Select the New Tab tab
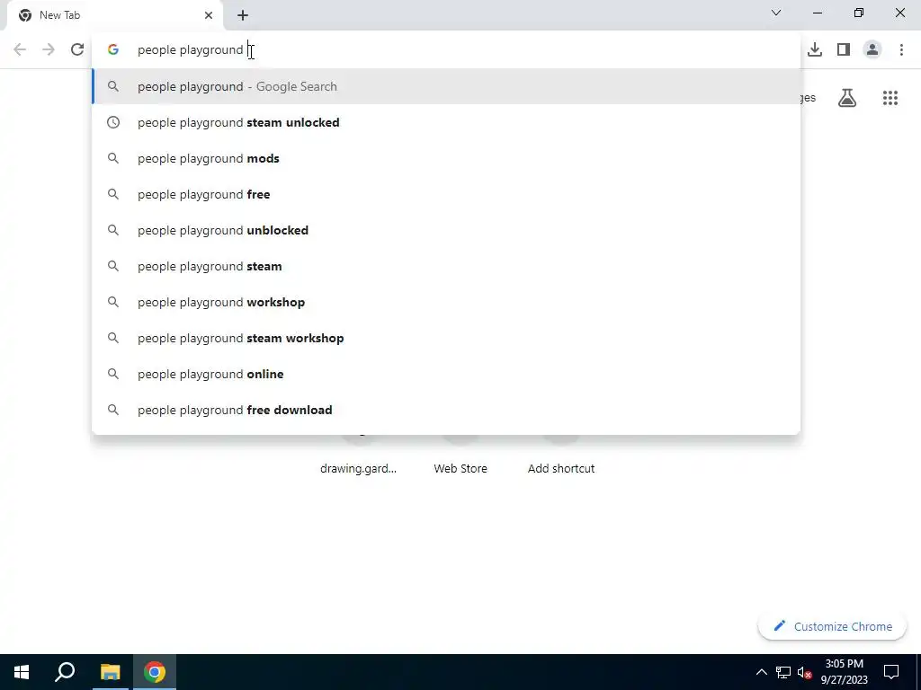The height and width of the screenshot is (690, 921). (x=115, y=15)
